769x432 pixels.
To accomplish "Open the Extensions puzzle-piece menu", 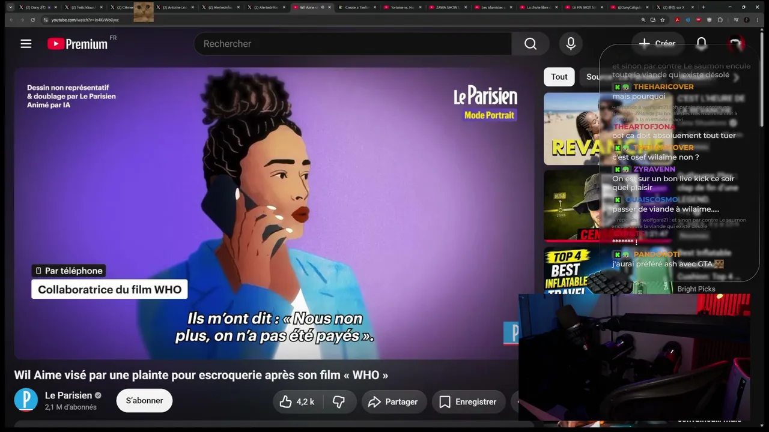I will click(x=720, y=20).
